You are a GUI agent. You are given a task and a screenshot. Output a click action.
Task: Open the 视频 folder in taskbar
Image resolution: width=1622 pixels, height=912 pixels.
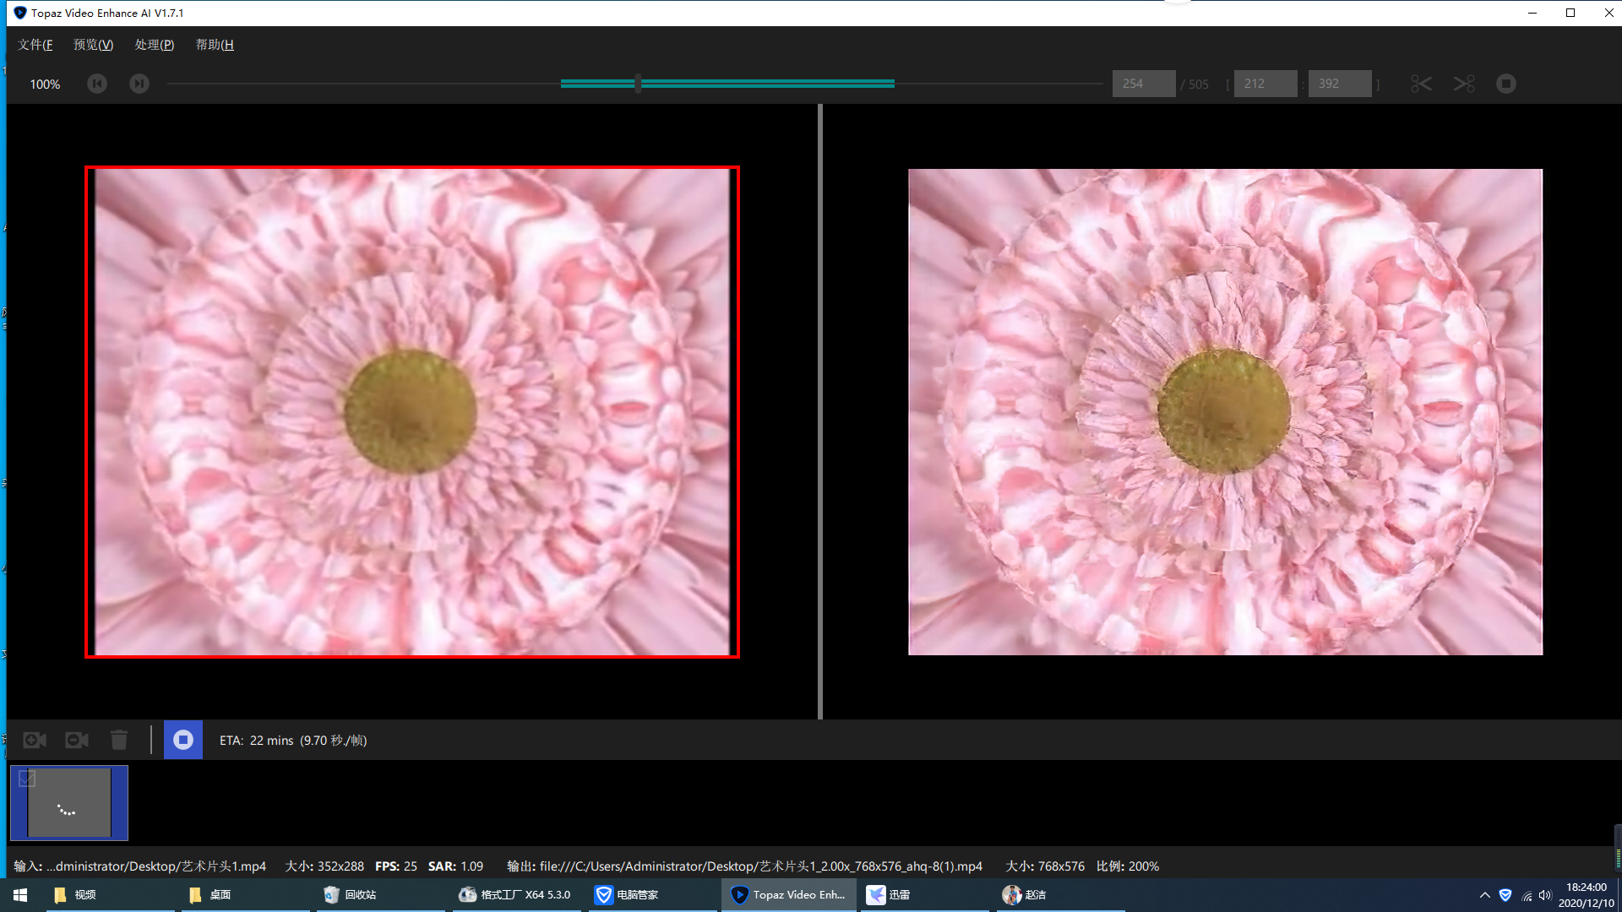tap(111, 894)
